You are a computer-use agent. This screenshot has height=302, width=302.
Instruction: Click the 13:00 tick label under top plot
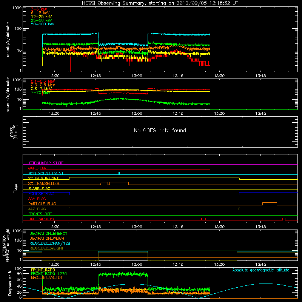click(137, 76)
